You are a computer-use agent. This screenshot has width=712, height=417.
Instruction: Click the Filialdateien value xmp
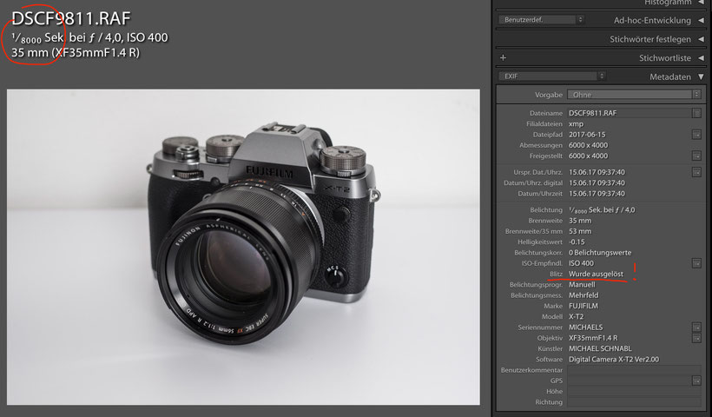pos(576,124)
